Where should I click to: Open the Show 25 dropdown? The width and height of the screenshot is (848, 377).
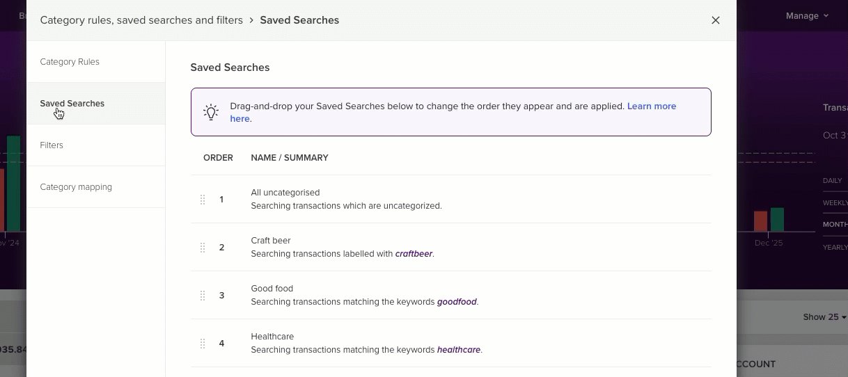pyautogui.click(x=824, y=317)
